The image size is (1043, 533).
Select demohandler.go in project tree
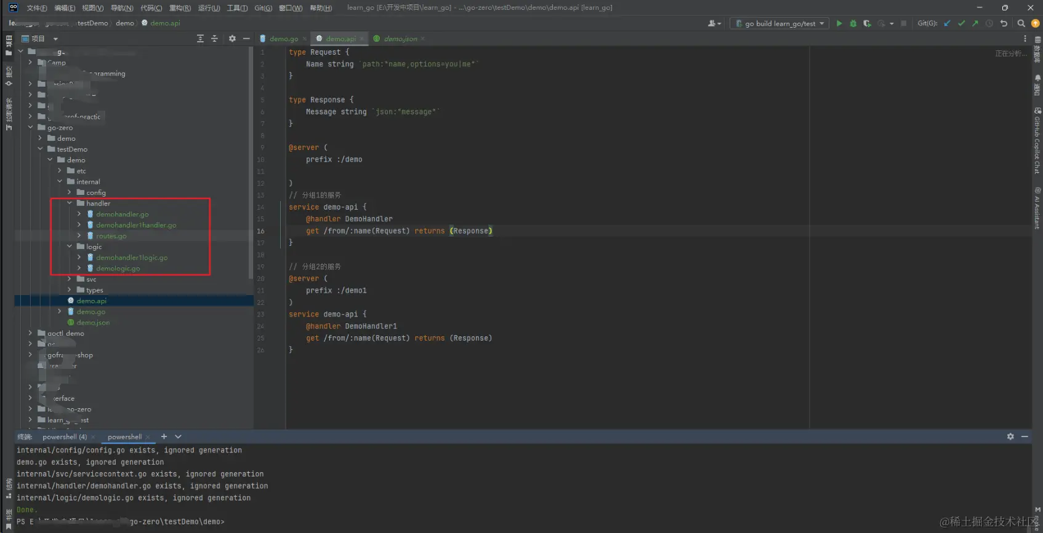[122, 214]
